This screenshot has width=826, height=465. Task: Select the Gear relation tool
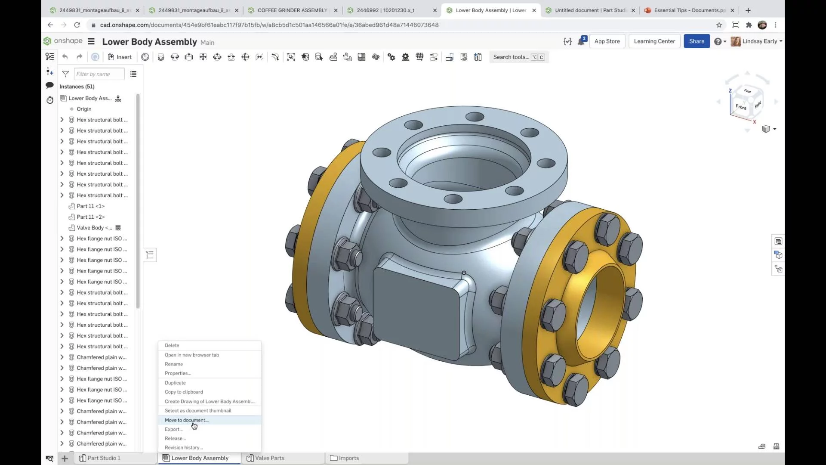391,57
